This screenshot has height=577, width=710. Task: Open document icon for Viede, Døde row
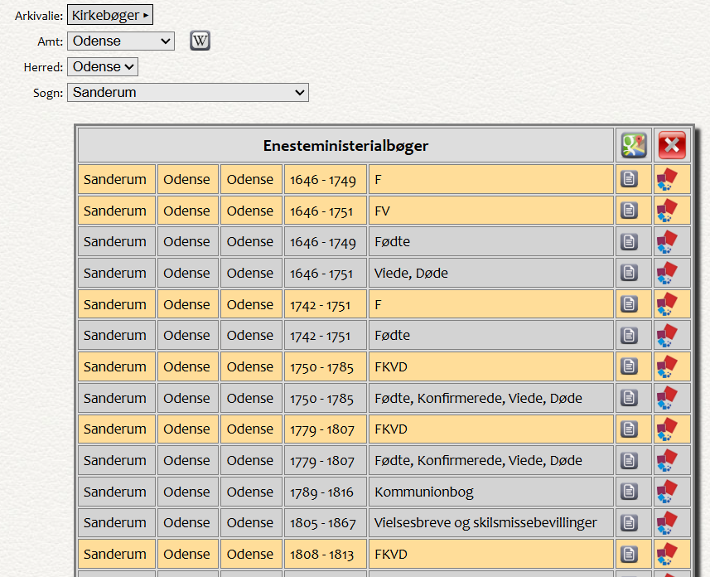point(630,273)
